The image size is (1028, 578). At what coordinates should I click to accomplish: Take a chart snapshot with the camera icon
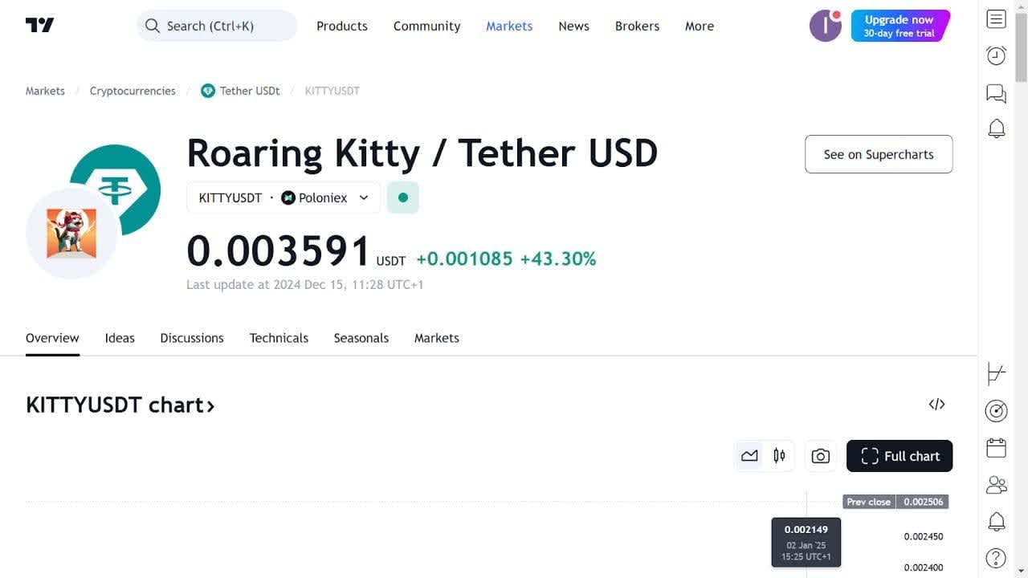[x=820, y=455]
